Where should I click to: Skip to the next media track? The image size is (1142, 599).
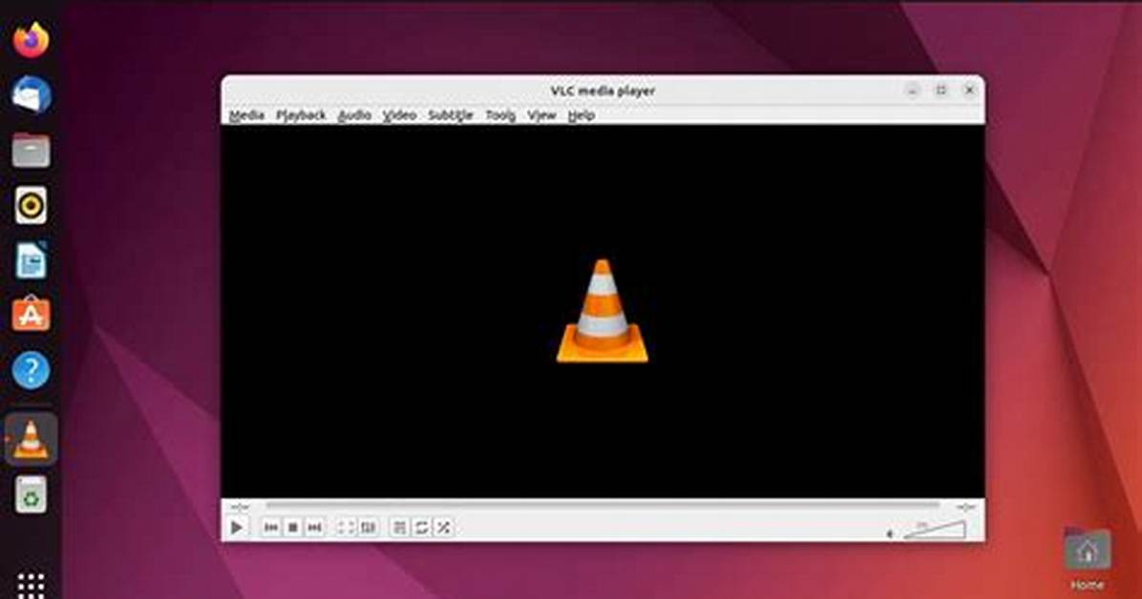[315, 527]
